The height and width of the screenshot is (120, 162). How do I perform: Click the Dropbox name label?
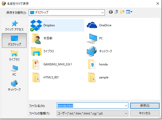click(49, 25)
